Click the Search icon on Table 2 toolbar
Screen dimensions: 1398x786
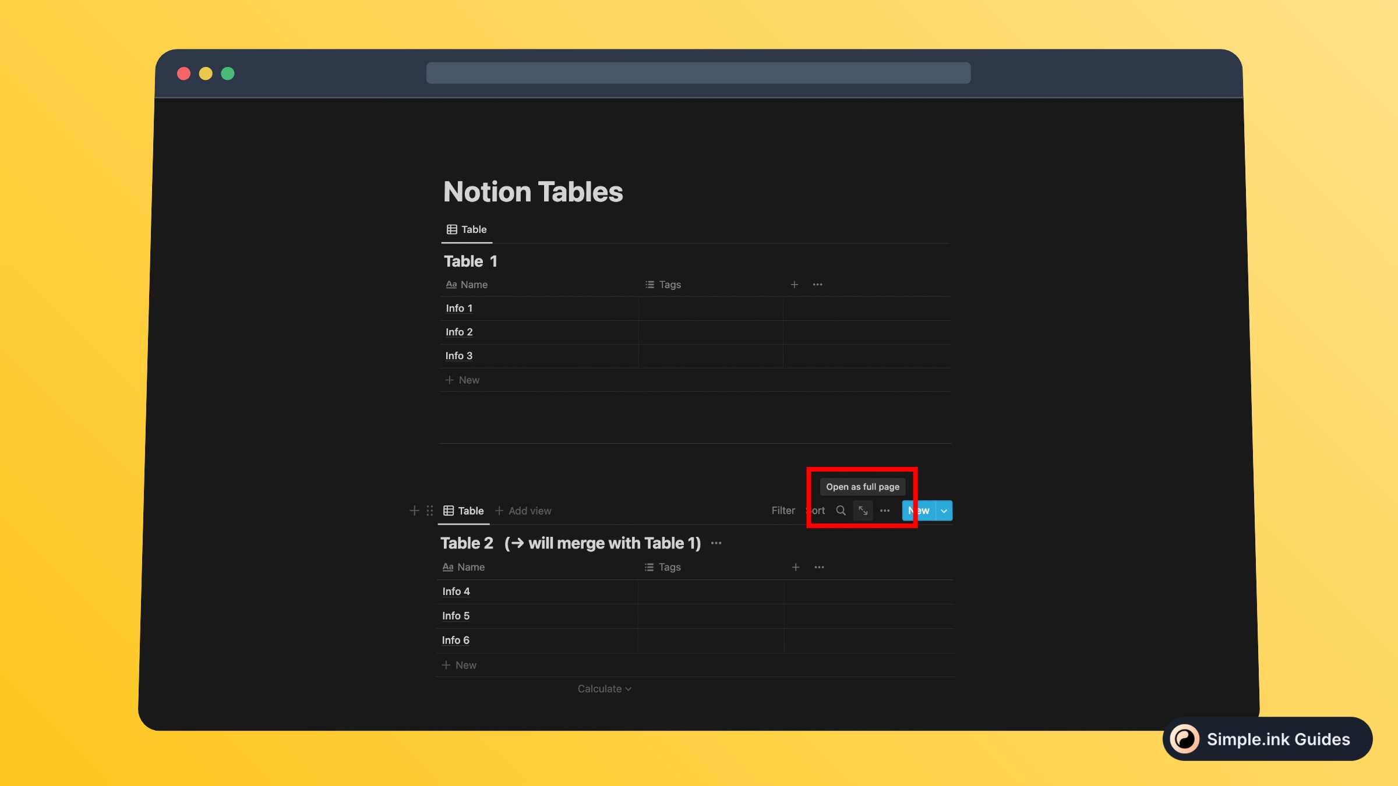click(840, 511)
